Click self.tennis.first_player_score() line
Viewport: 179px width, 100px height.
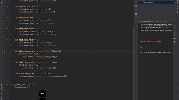pyautogui.click(x=39, y=68)
